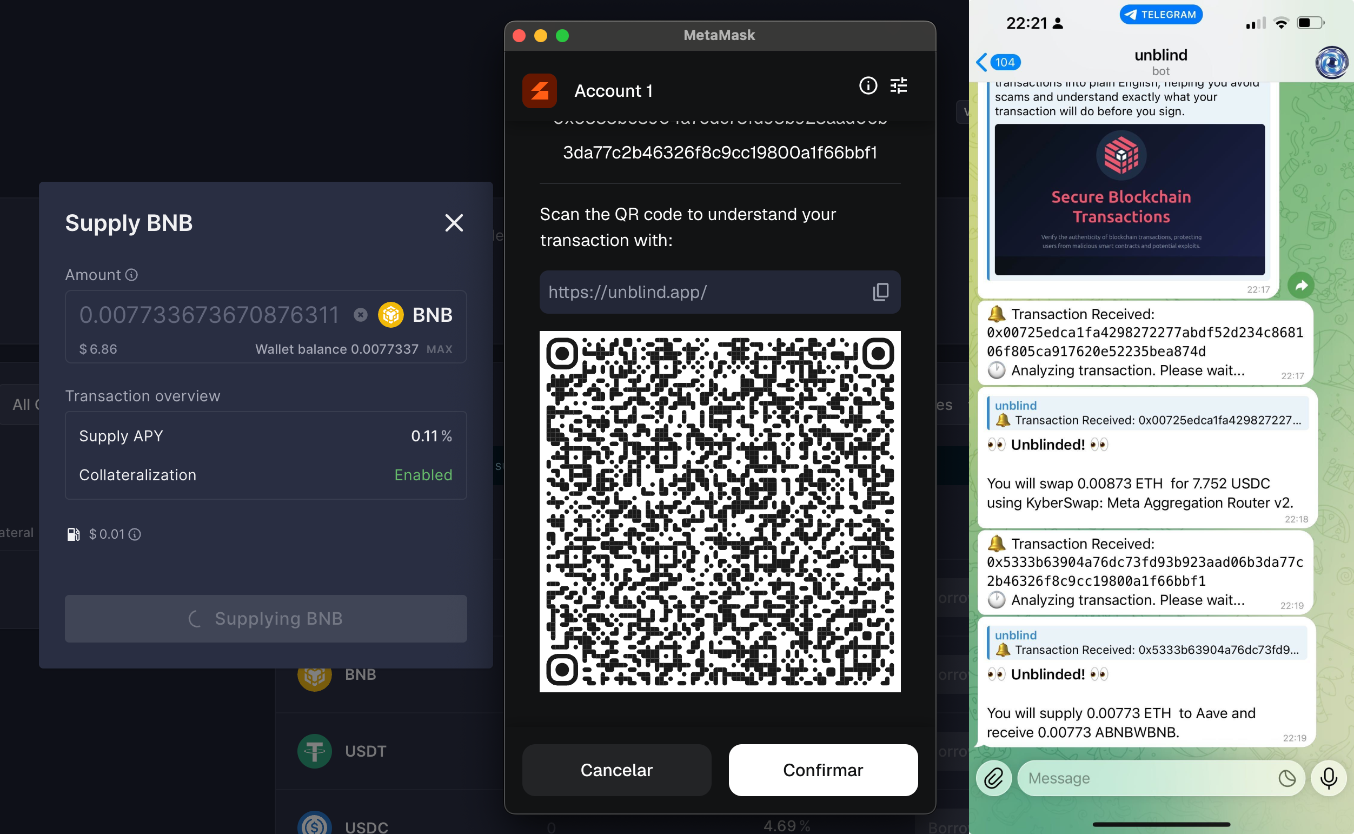Open the scheduled message clock icon
The image size is (1354, 834).
[1286, 778]
